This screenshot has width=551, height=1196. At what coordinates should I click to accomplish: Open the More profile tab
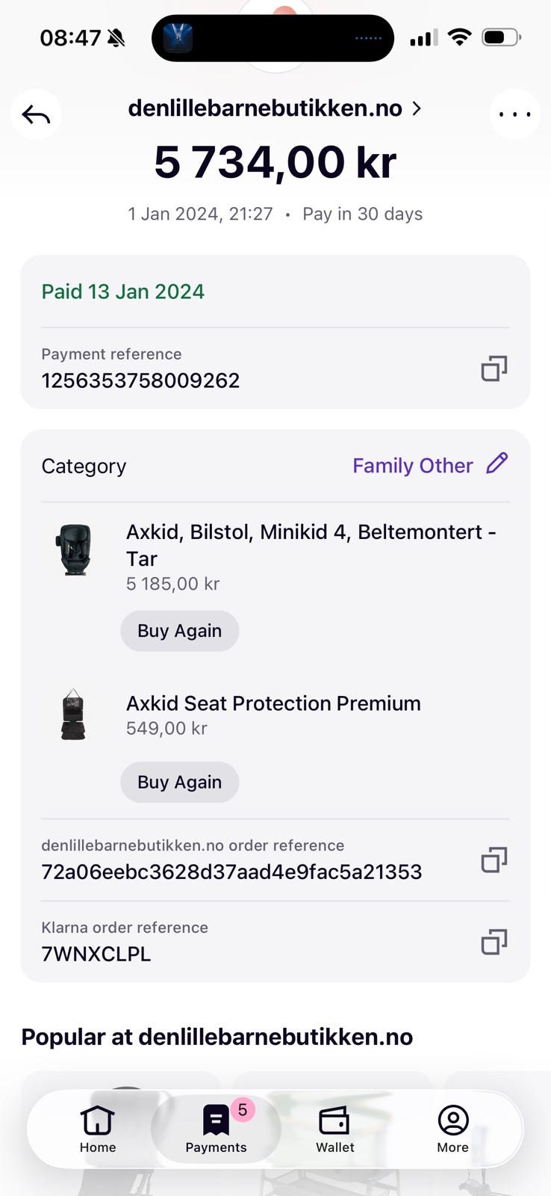pyautogui.click(x=452, y=1129)
